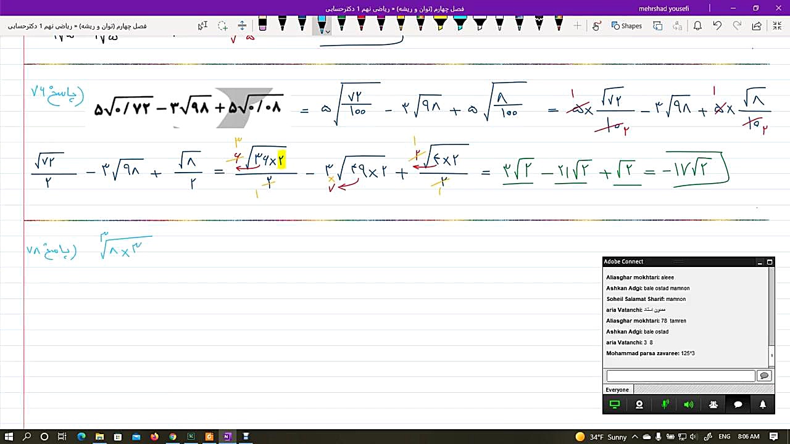The height and width of the screenshot is (444, 790).
Task: Add a new pen with plus icon
Action: coord(577,26)
